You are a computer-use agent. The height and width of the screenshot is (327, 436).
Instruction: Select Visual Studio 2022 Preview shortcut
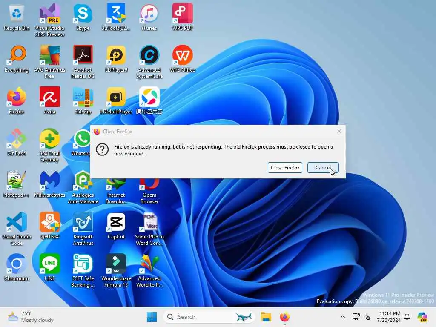50,20
